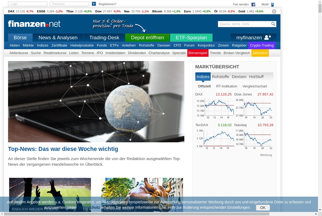Click the horizontal scrollbar right arrow
The height and width of the screenshot is (216, 322).
[316, 214]
